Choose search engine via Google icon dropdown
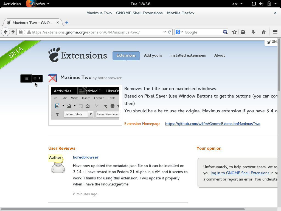The image size is (281, 211). [179, 32]
